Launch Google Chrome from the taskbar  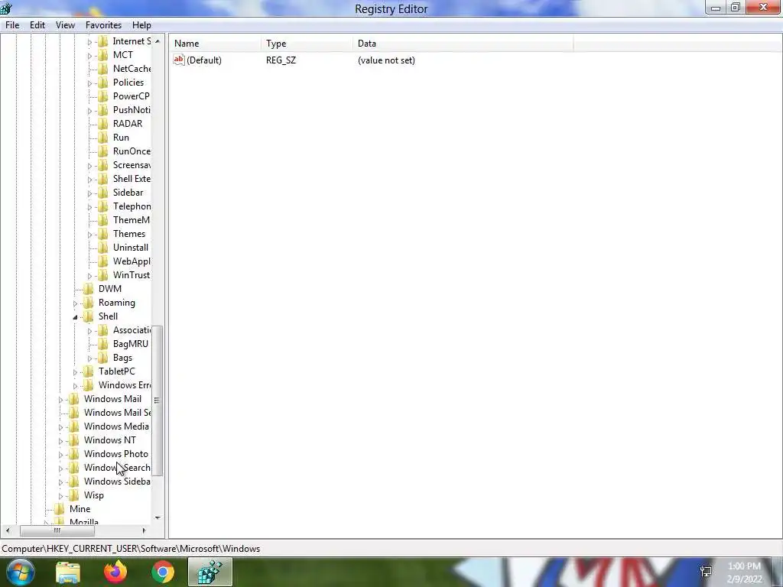point(162,572)
